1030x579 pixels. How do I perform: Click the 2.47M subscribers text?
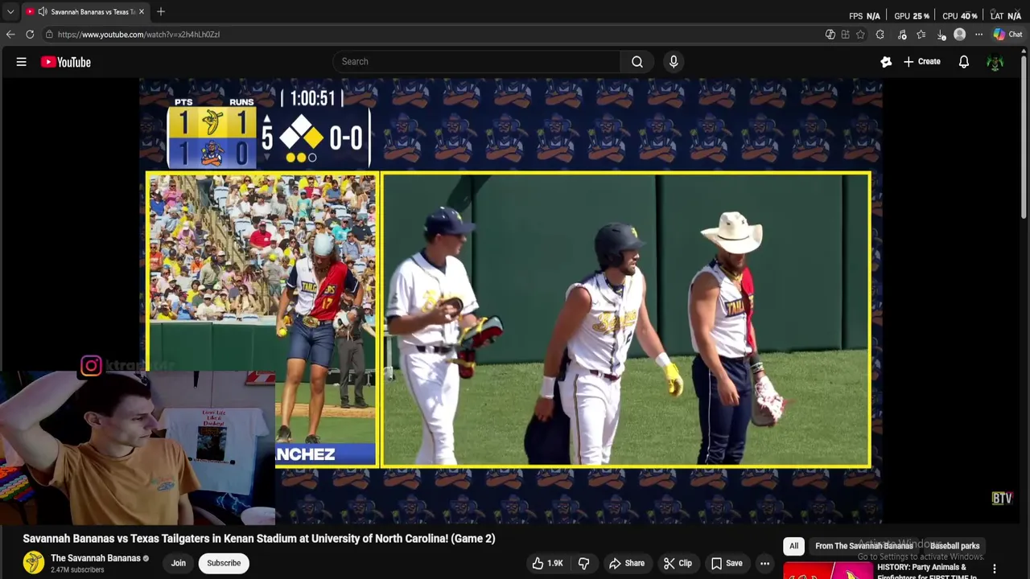pos(77,570)
